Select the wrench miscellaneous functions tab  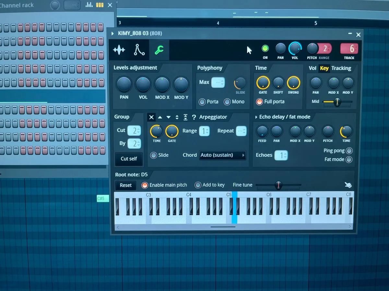coord(159,50)
